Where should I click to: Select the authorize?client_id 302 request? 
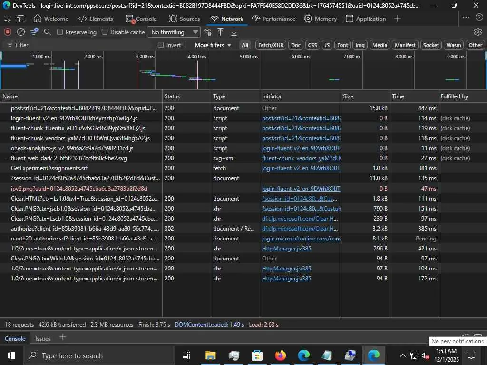(x=85, y=229)
